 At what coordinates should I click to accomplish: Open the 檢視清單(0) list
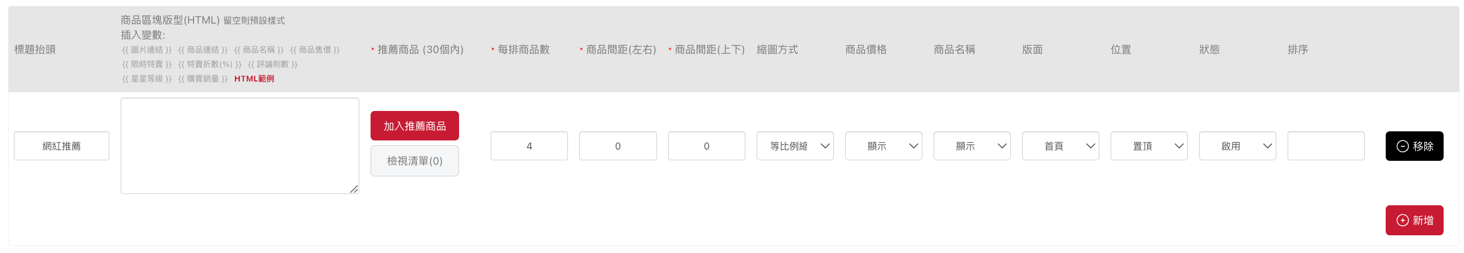415,161
